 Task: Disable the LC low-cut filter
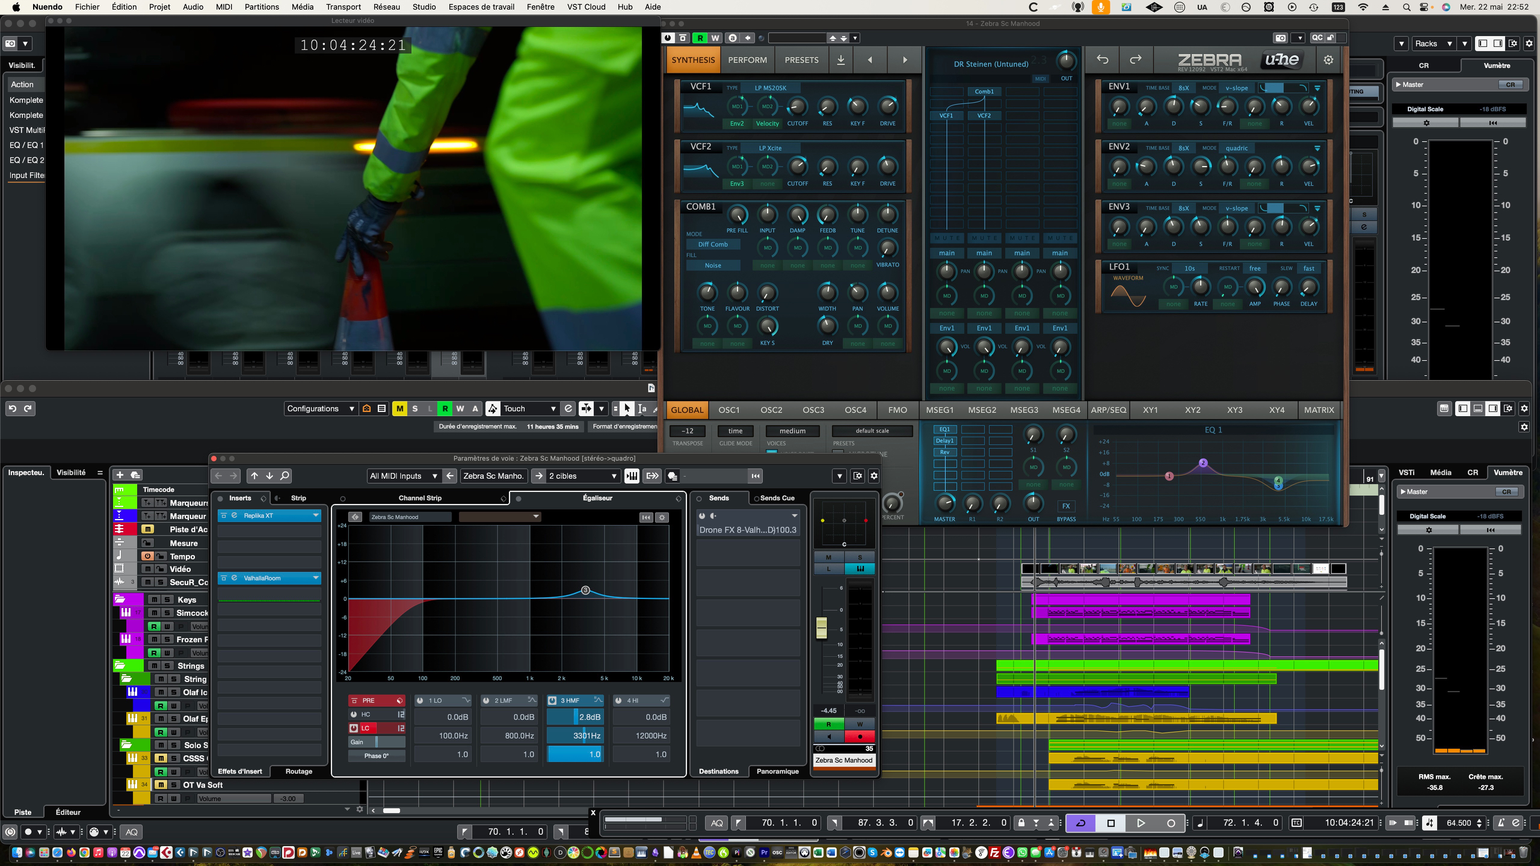click(x=354, y=728)
